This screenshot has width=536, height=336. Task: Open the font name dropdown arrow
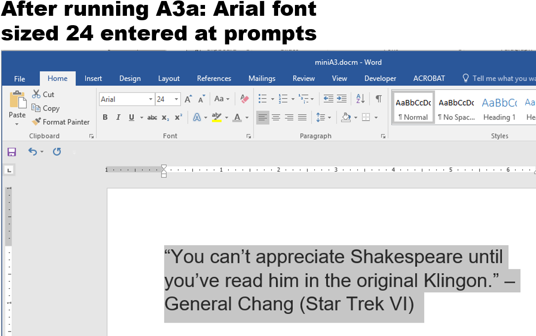150,99
